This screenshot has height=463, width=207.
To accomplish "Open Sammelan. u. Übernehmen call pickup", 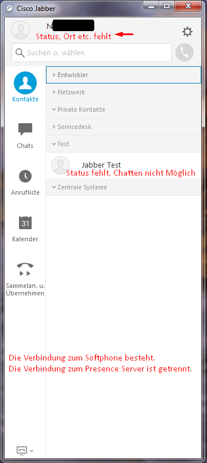I will 25,279.
